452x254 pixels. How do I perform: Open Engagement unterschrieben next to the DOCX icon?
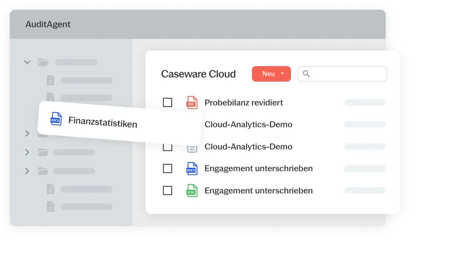click(x=258, y=168)
